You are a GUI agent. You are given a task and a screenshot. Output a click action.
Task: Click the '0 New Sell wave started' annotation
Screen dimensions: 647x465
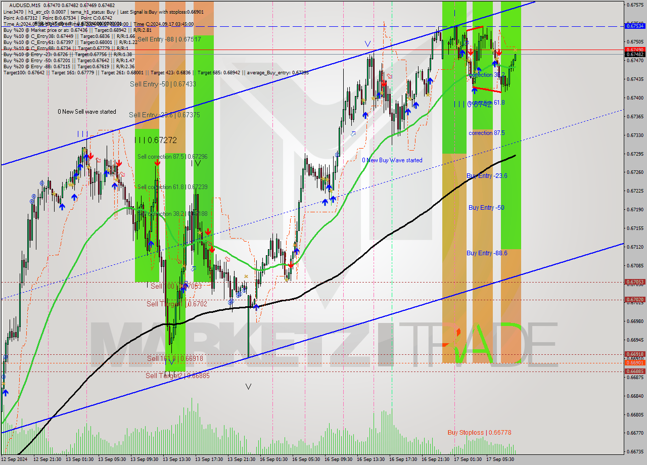pos(86,112)
